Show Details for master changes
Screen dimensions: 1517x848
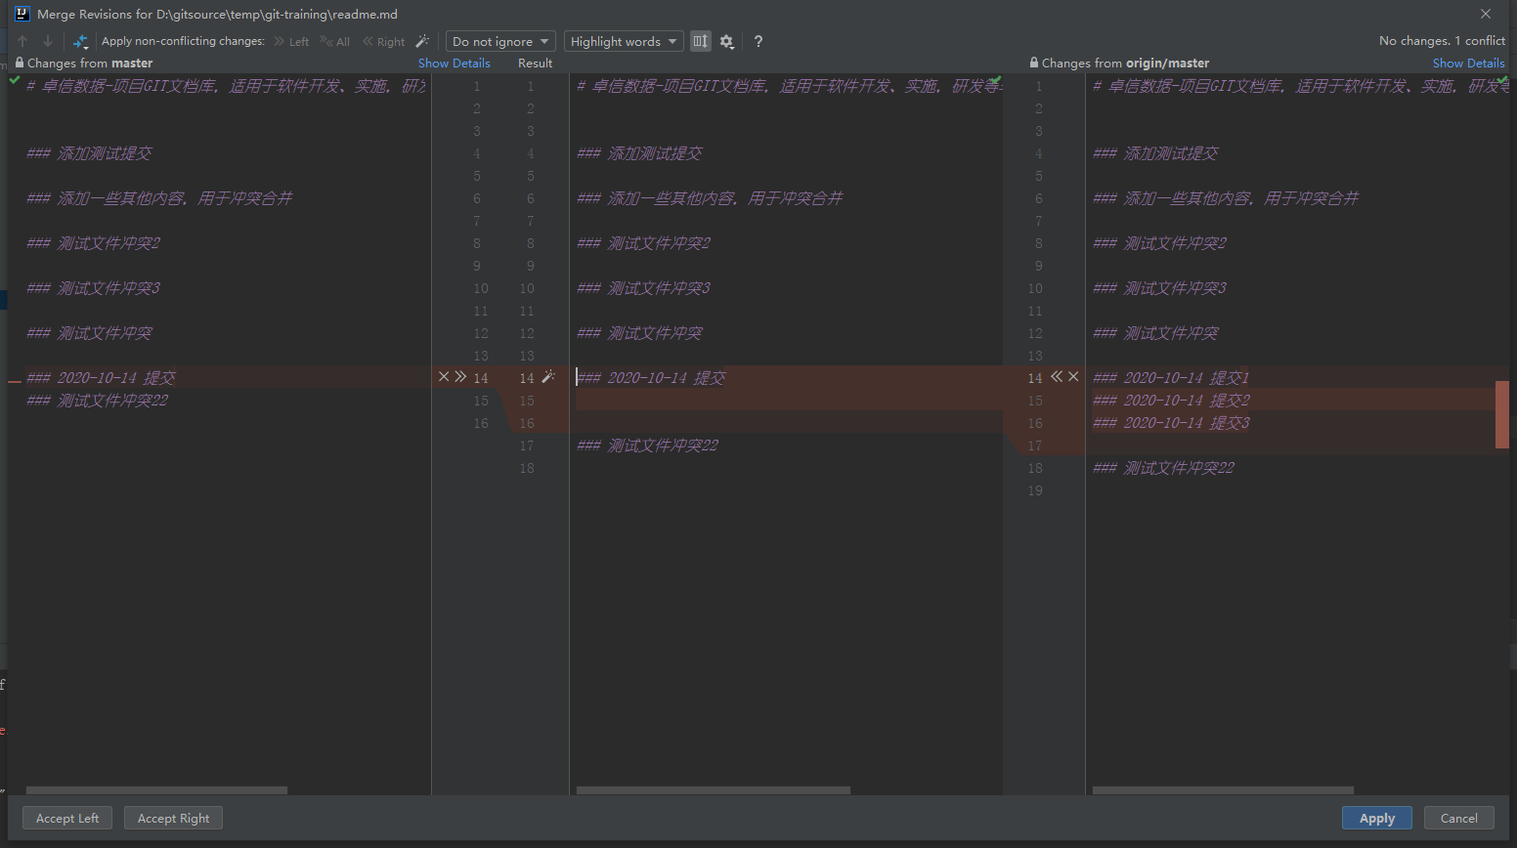(x=455, y=63)
